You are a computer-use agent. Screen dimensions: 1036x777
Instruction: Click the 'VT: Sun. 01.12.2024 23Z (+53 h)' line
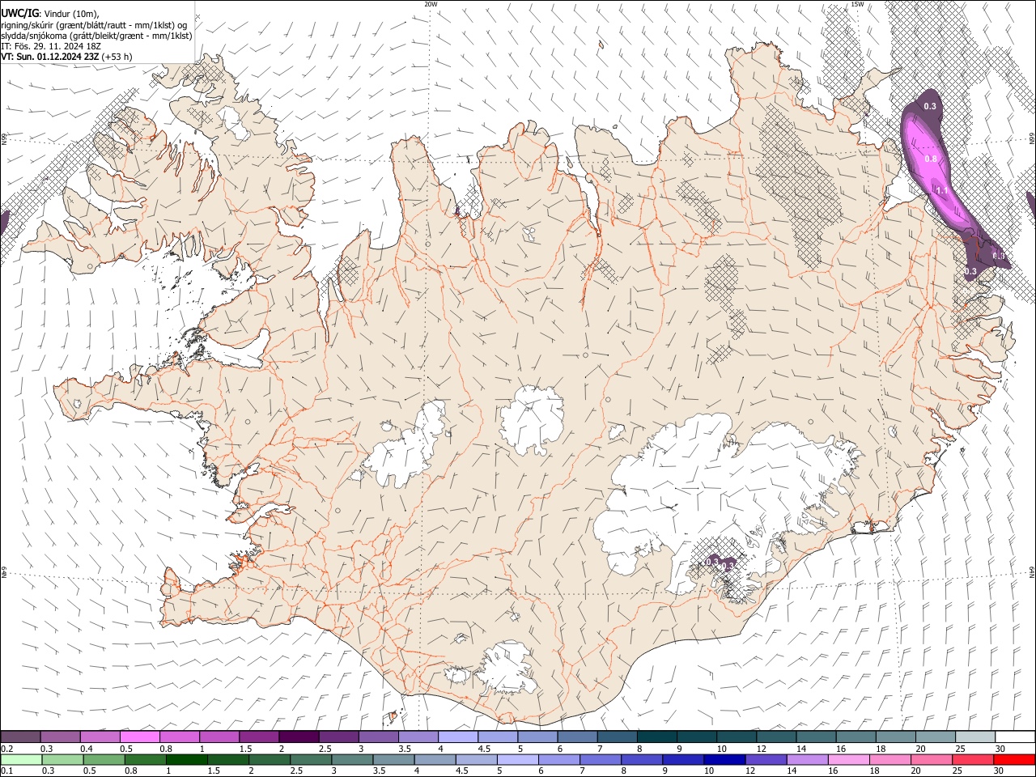click(66, 57)
